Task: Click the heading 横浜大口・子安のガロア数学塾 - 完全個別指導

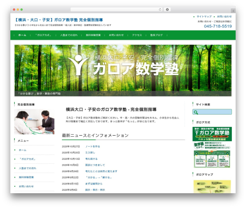Action: click(x=111, y=110)
